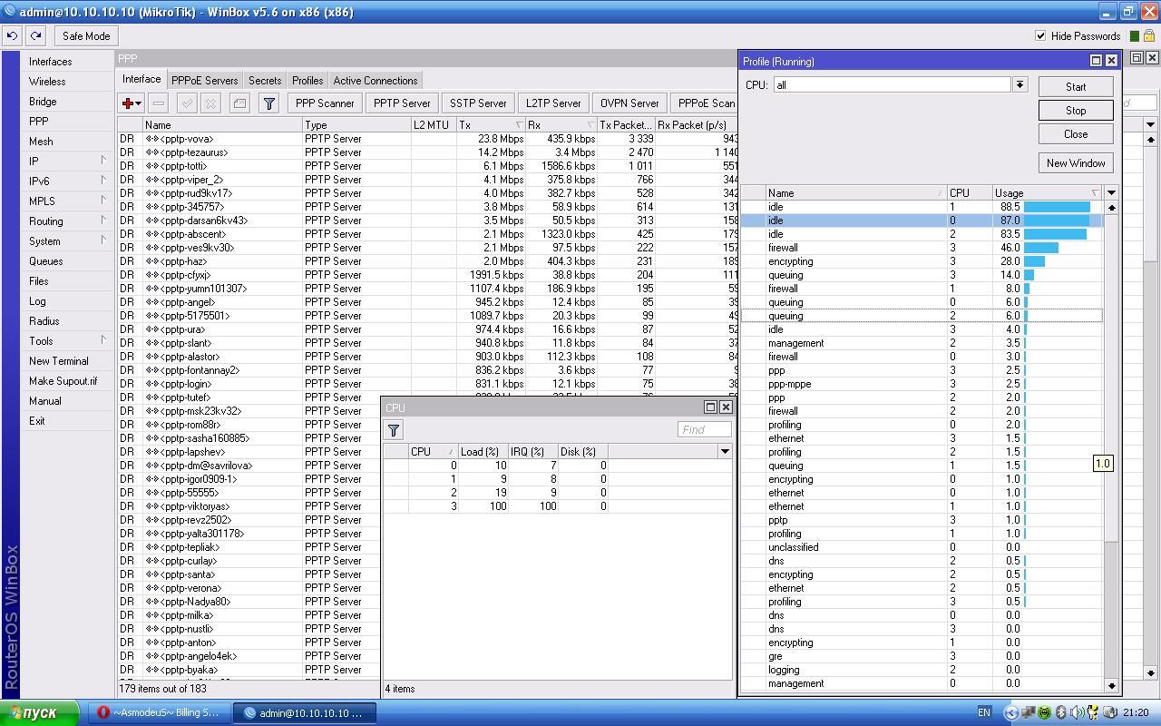Select the <pptp-vova> interface row
The height and width of the screenshot is (726, 1161).
point(426,139)
